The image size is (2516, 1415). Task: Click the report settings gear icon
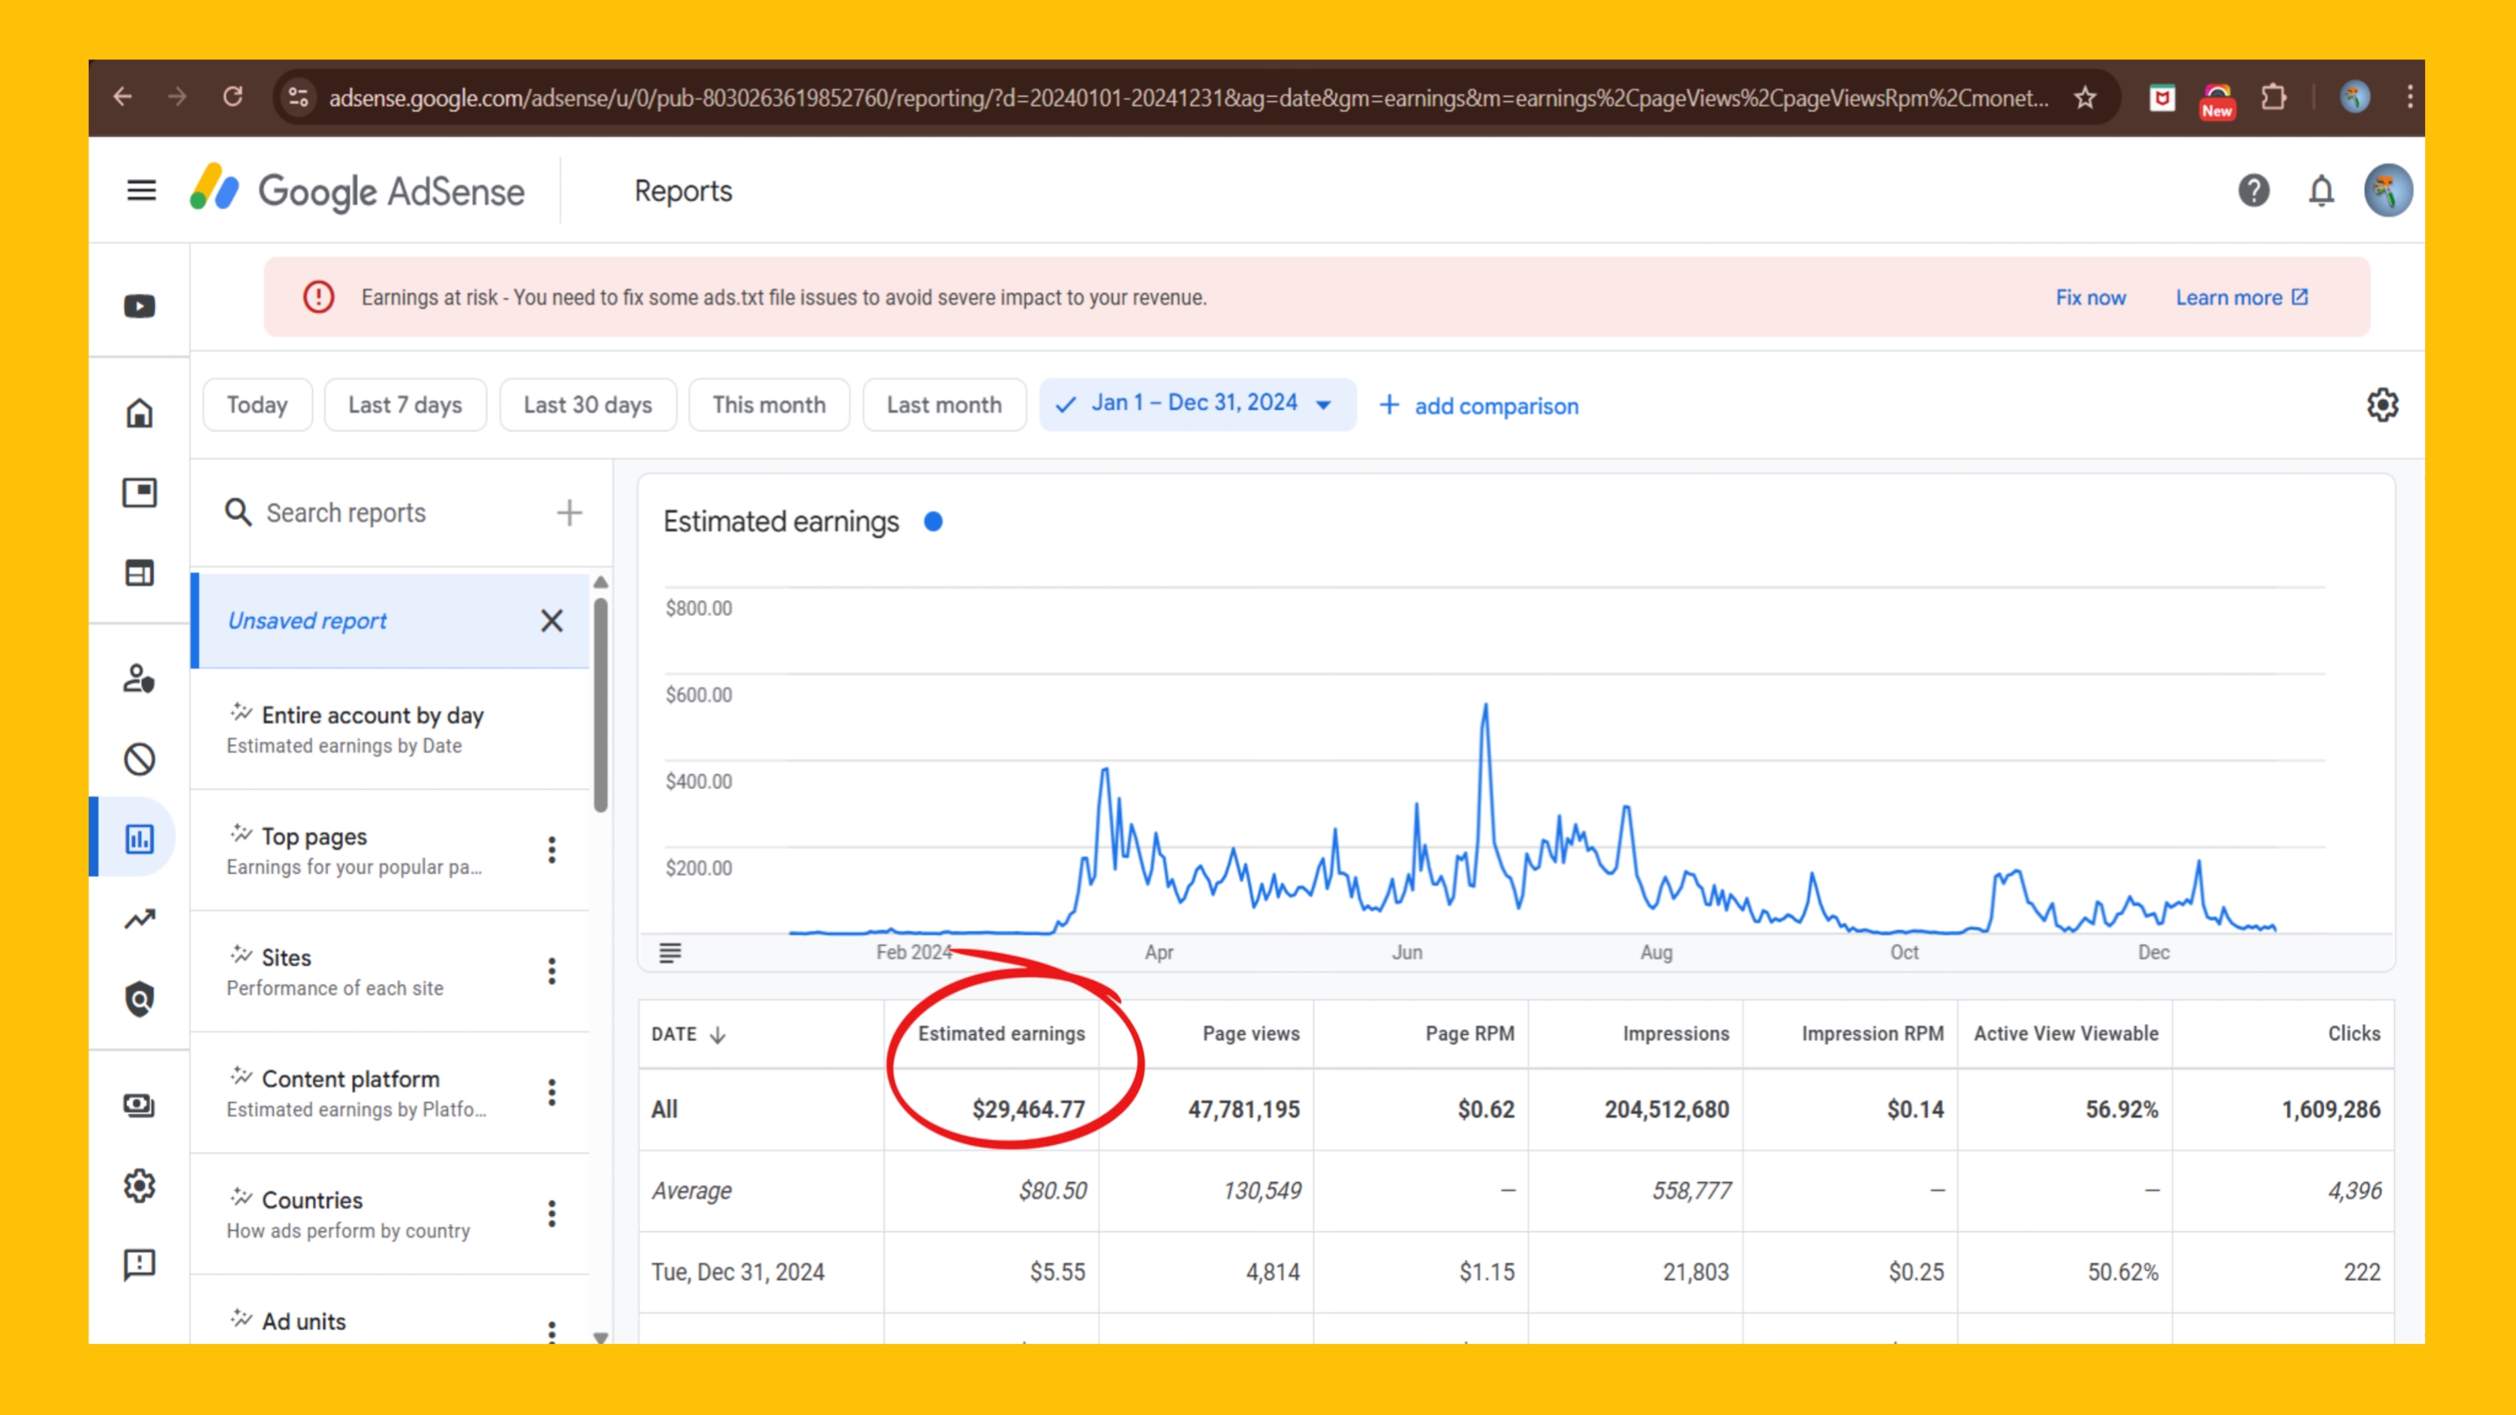(x=2382, y=405)
